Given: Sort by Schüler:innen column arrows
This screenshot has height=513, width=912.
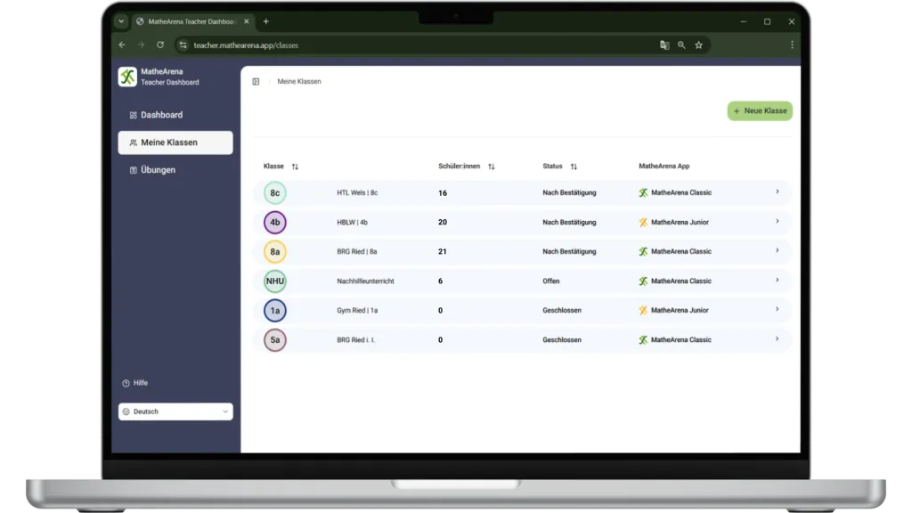Looking at the screenshot, I should tap(492, 167).
